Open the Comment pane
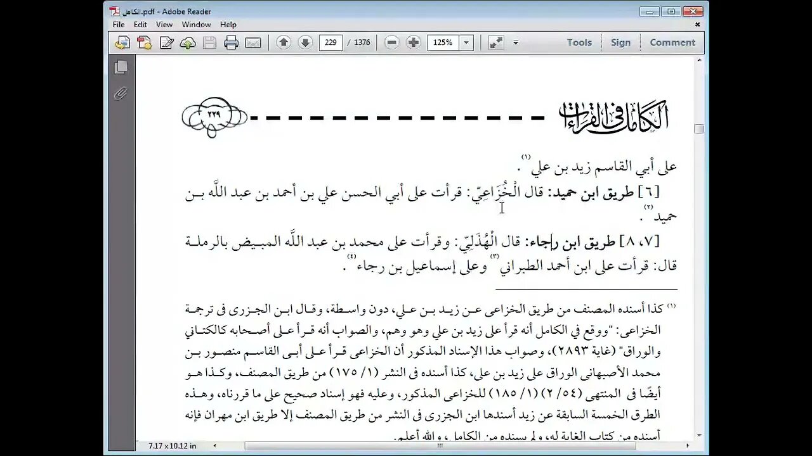 [x=672, y=42]
